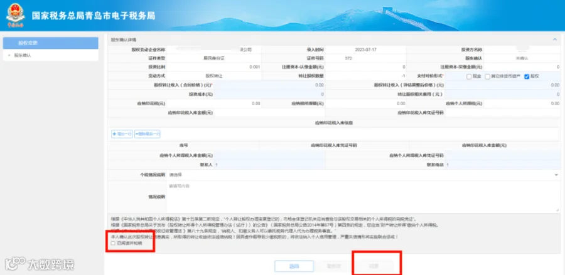Click the 股权转让 change method value
Viewport: 565px width, 275px height.
(x=214, y=76)
